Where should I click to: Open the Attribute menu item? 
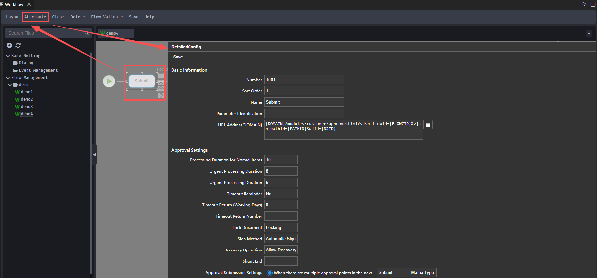[35, 17]
